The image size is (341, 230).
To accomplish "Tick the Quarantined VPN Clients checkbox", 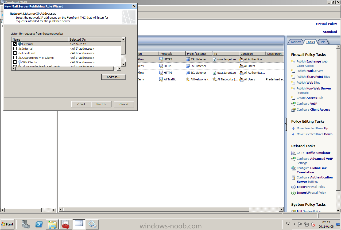I will [x=15, y=58].
